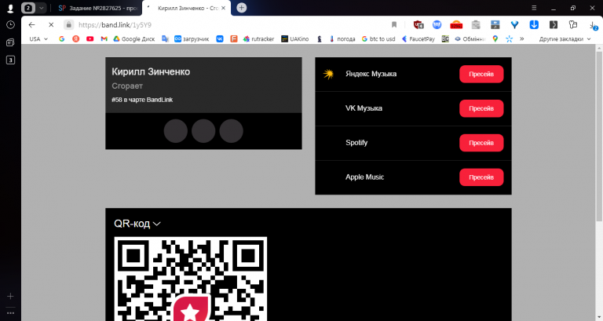Open the Google bookmark icon

pyautogui.click(x=61, y=38)
